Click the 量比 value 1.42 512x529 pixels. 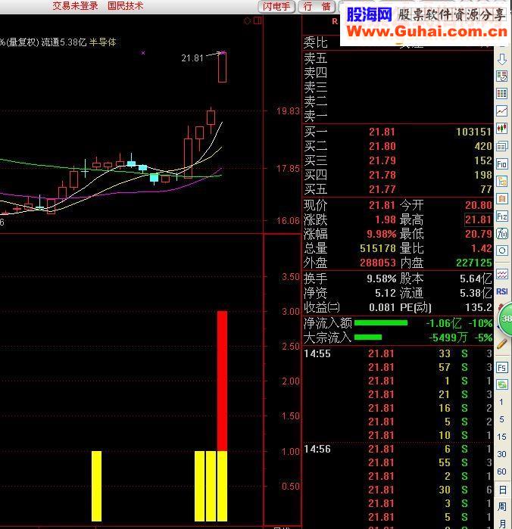pos(481,248)
